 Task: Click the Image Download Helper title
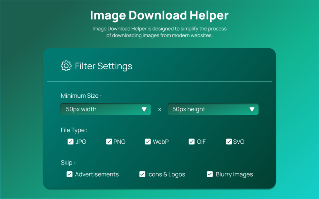159,15
